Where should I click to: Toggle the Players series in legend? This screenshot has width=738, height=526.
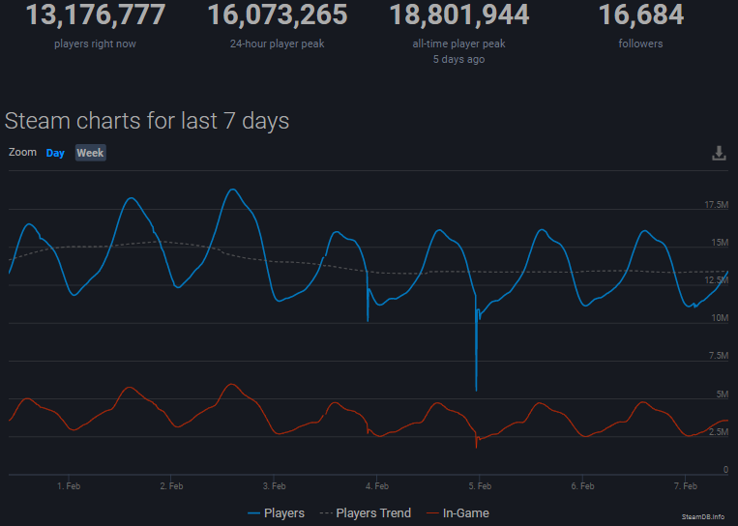pyautogui.click(x=276, y=512)
